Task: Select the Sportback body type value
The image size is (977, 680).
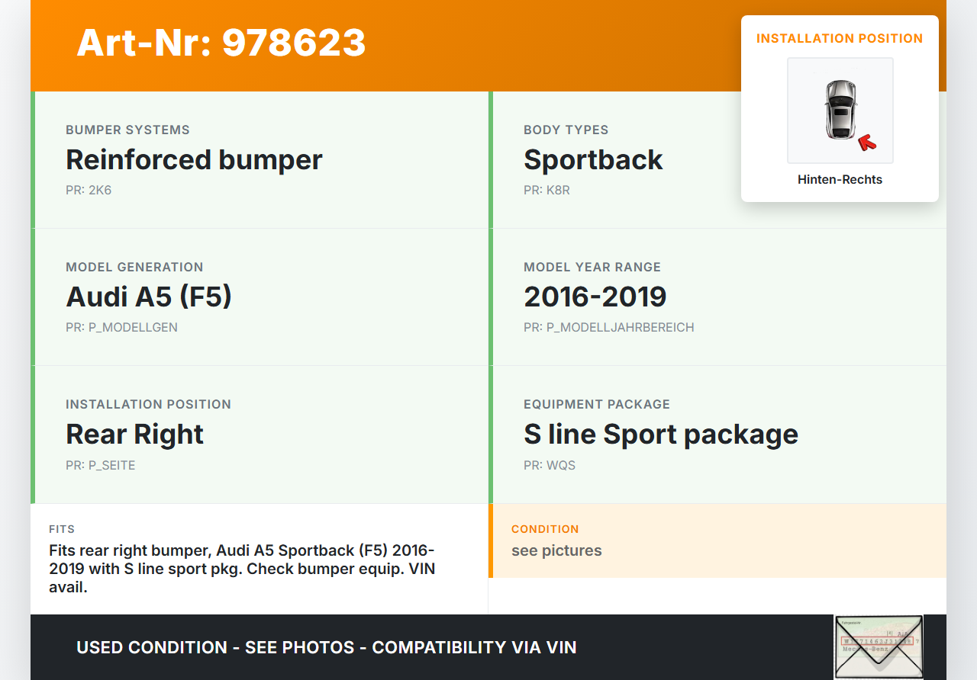Action: (x=593, y=160)
